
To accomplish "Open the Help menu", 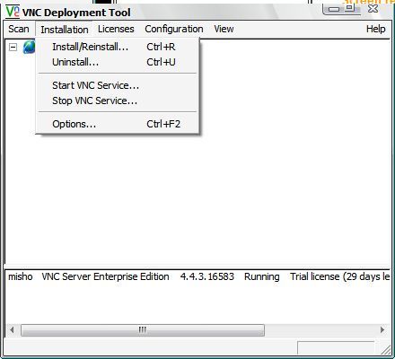I will pyautogui.click(x=375, y=29).
